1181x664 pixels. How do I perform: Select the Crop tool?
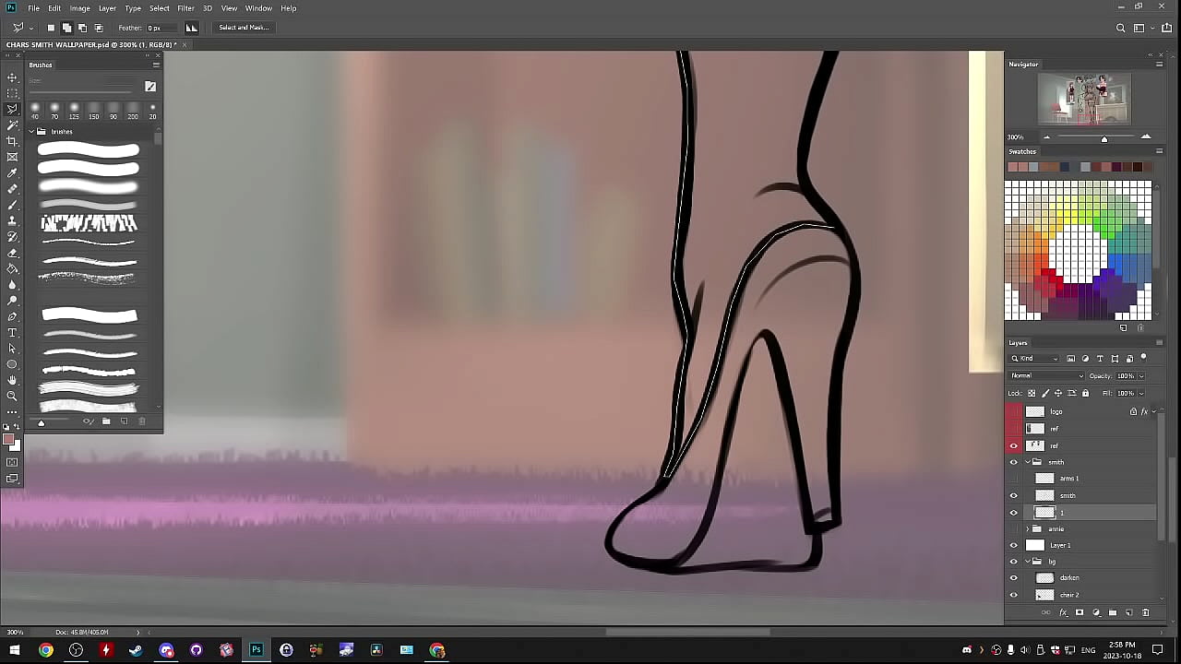12,141
